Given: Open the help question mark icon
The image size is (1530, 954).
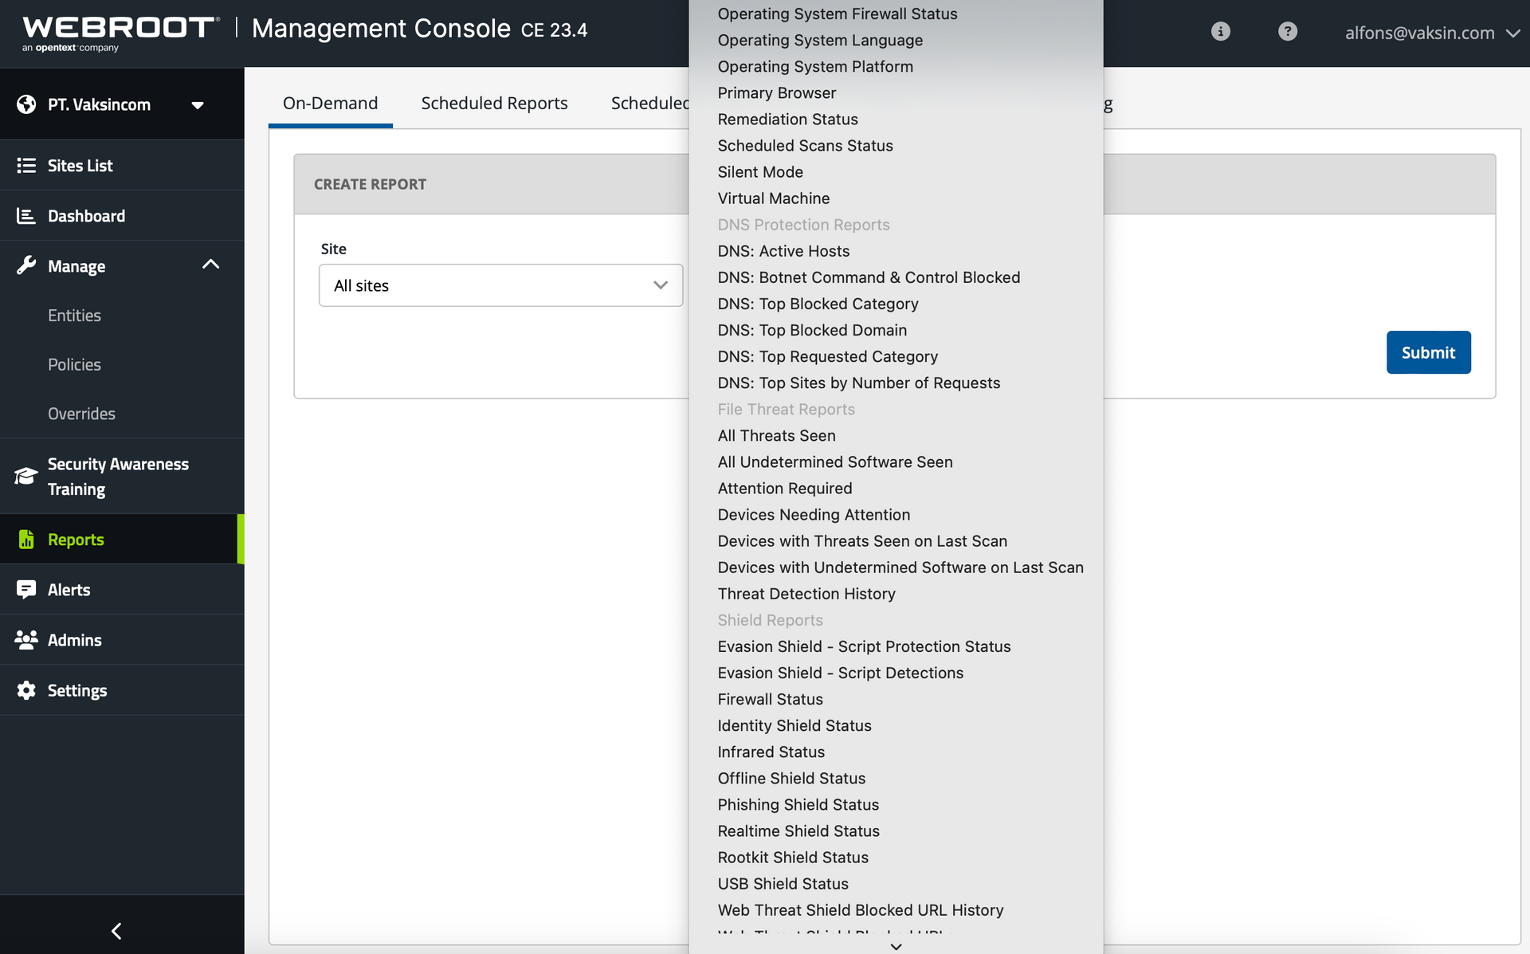Looking at the screenshot, I should 1287,31.
